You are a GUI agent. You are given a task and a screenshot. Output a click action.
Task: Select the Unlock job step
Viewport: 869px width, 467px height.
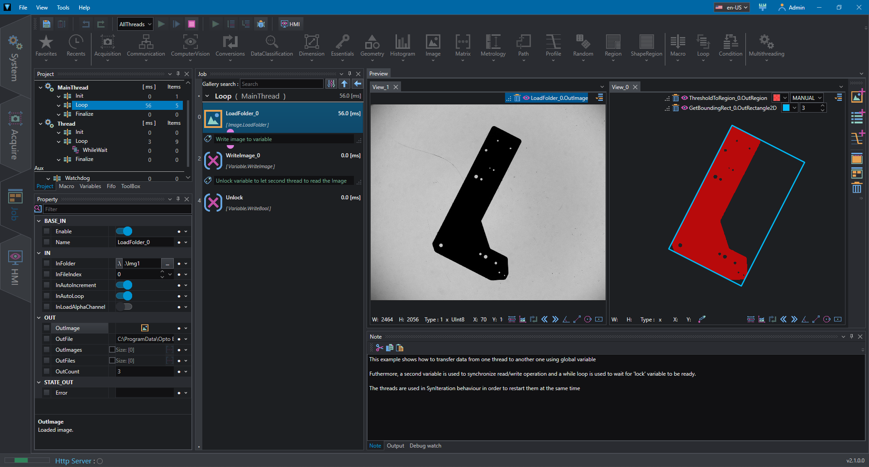(x=283, y=203)
